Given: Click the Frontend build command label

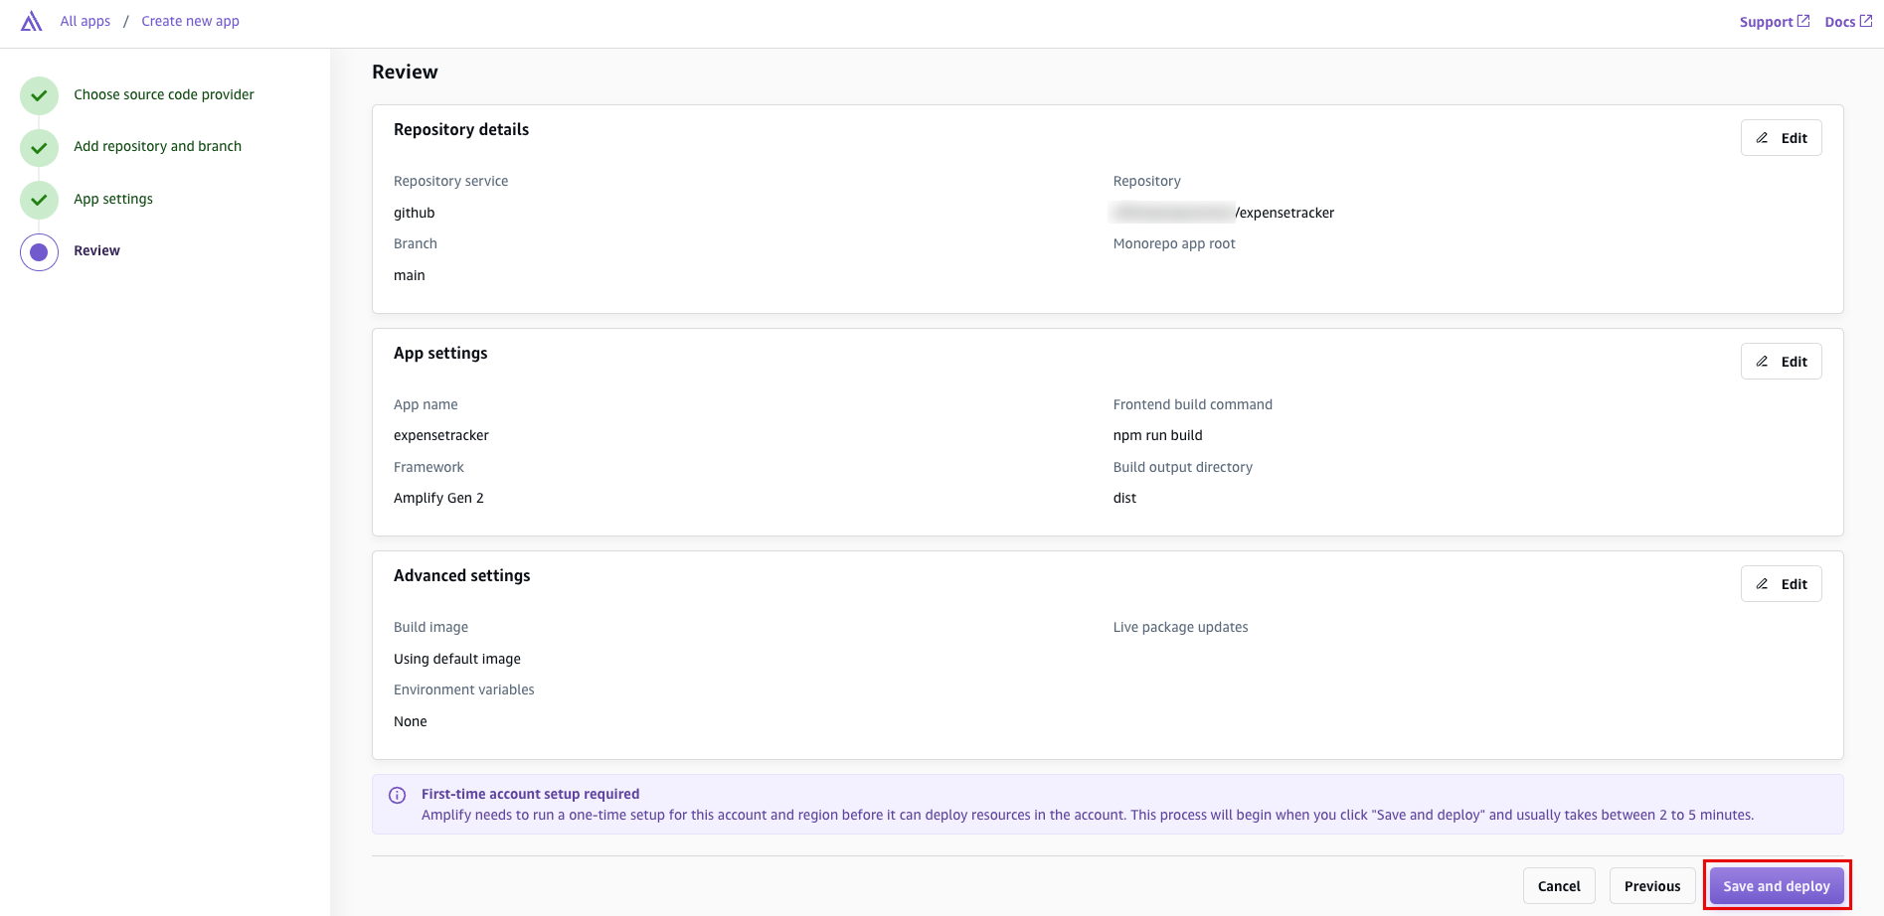Looking at the screenshot, I should 1193,404.
